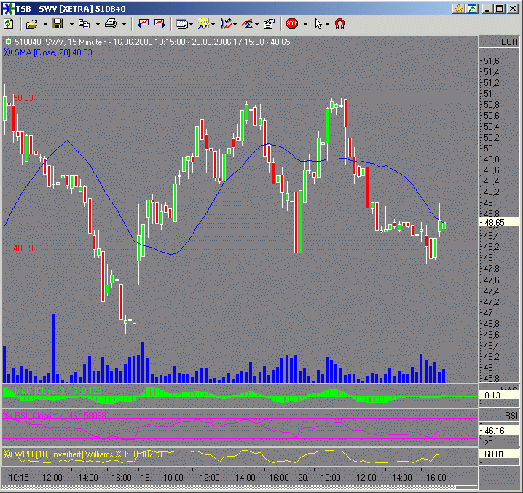Minimize the TSB chart window
523x493 pixels.
click(x=487, y=8)
